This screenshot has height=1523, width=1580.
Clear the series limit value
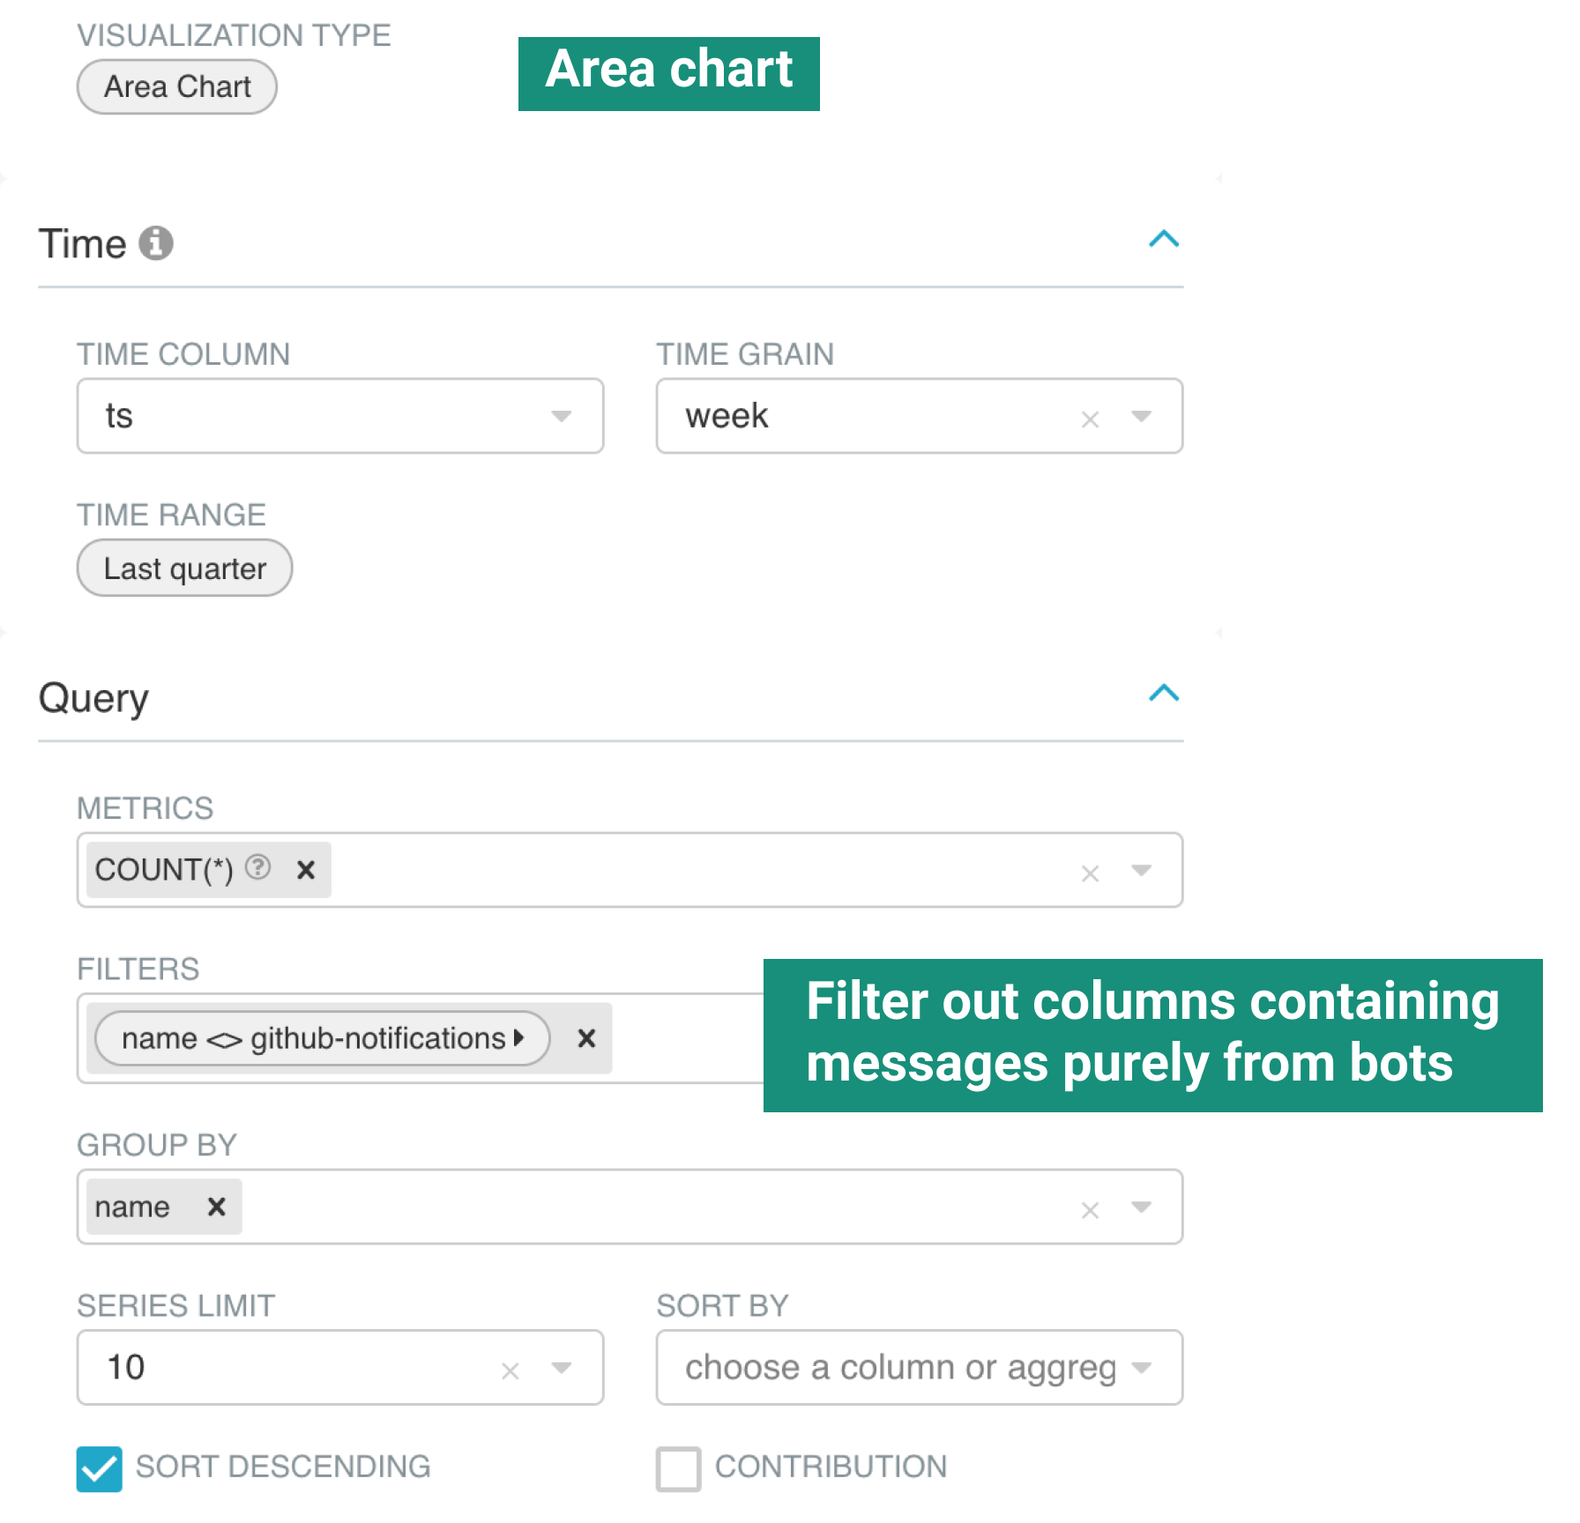point(510,1370)
